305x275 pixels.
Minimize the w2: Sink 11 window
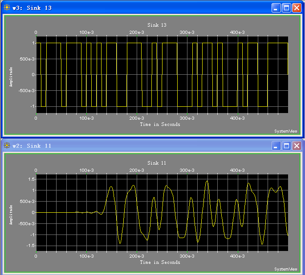coord(276,146)
